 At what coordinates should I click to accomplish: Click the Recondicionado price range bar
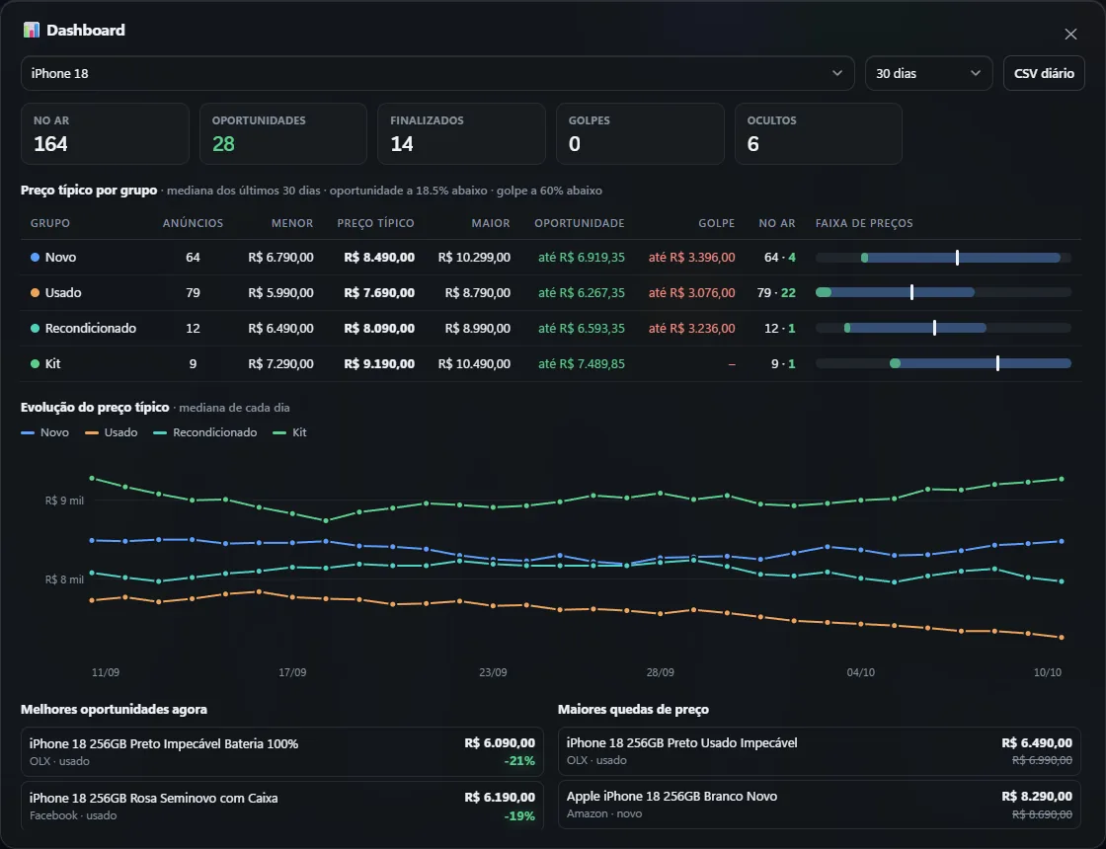click(943, 328)
